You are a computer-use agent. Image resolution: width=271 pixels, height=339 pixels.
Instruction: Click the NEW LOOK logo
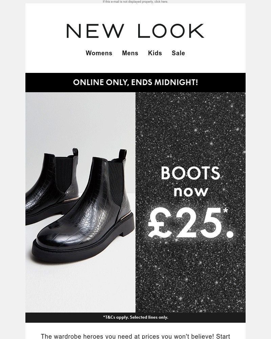point(135,31)
